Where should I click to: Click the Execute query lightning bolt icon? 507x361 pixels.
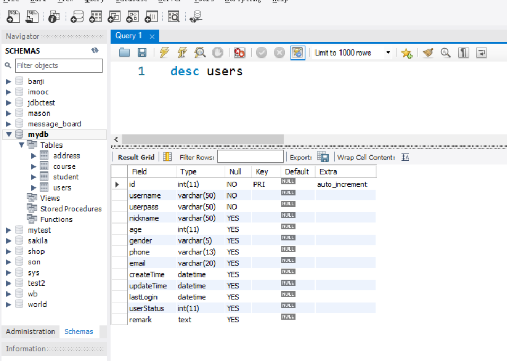coord(164,53)
